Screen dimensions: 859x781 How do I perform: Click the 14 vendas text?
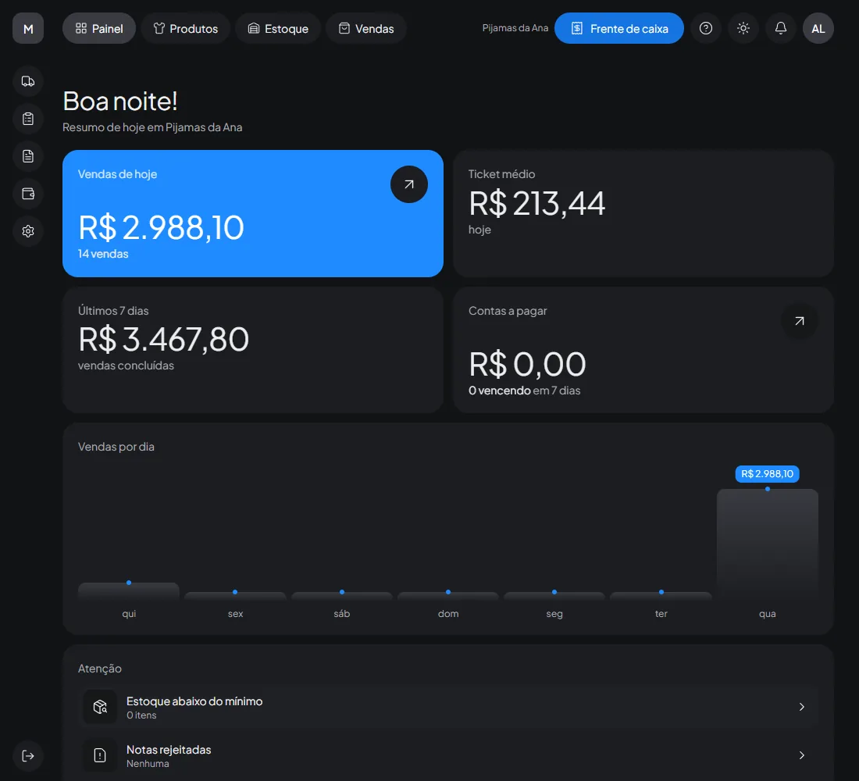pyautogui.click(x=103, y=254)
